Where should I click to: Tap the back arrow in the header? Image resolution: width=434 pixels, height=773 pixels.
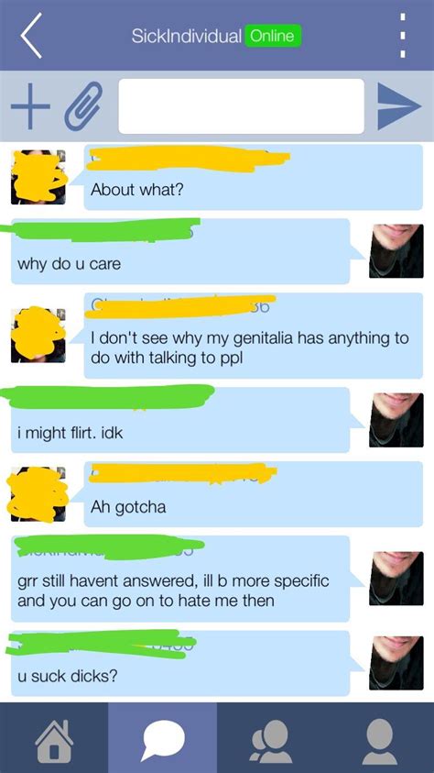(x=31, y=36)
